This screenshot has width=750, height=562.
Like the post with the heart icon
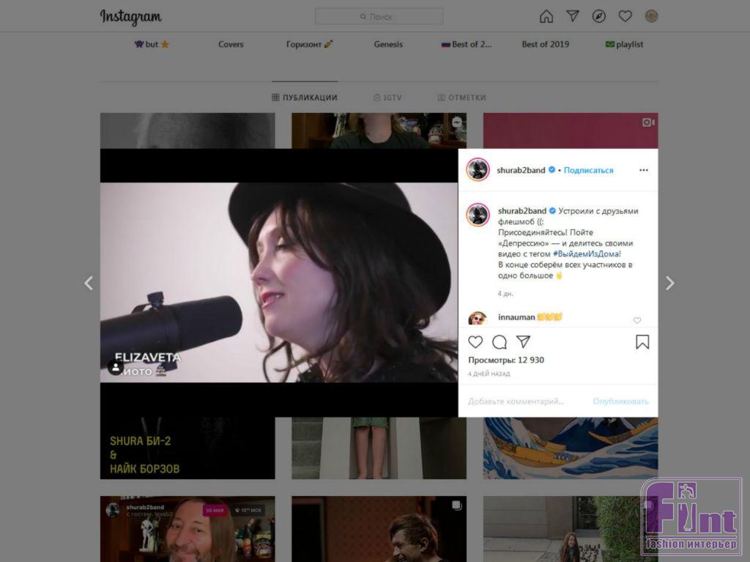coord(475,342)
